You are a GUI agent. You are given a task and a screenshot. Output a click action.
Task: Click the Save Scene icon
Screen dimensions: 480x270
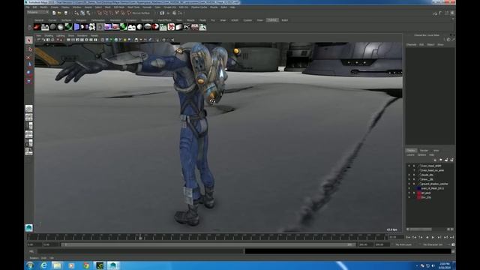[66, 13]
